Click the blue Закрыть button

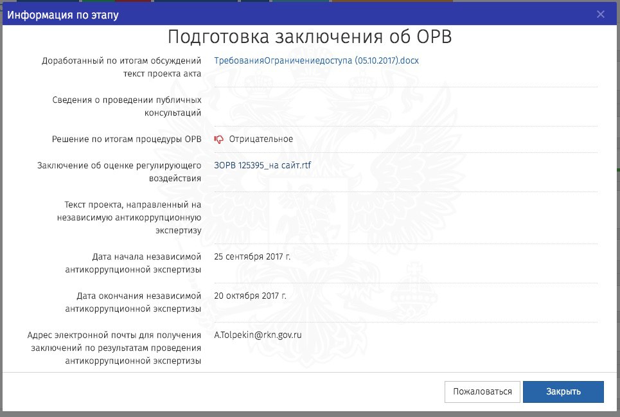563,392
